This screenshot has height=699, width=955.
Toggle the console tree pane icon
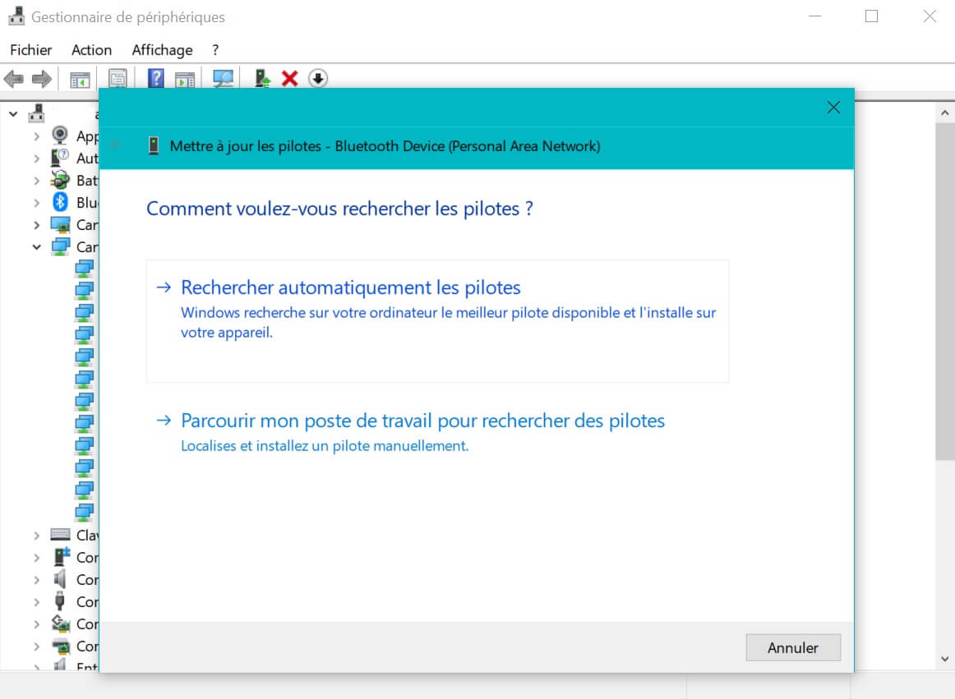(x=80, y=79)
